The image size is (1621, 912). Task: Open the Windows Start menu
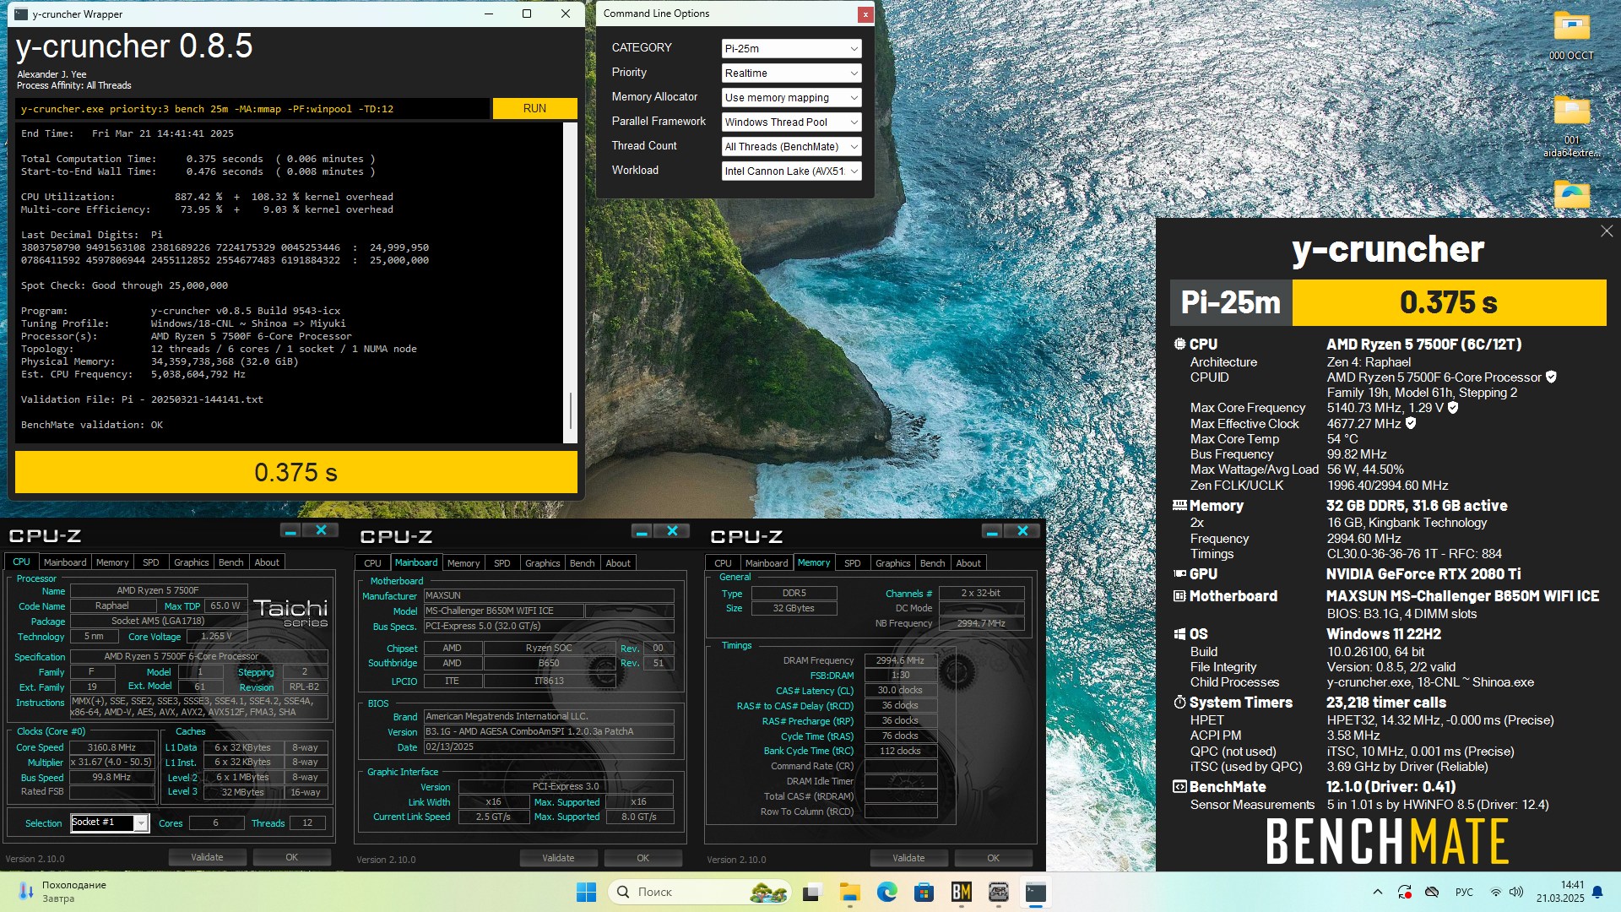click(586, 892)
